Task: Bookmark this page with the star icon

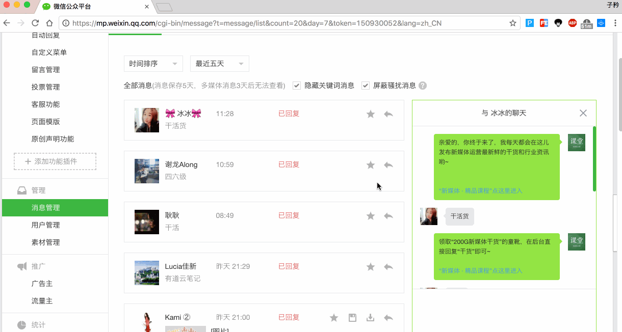Action: [512, 23]
